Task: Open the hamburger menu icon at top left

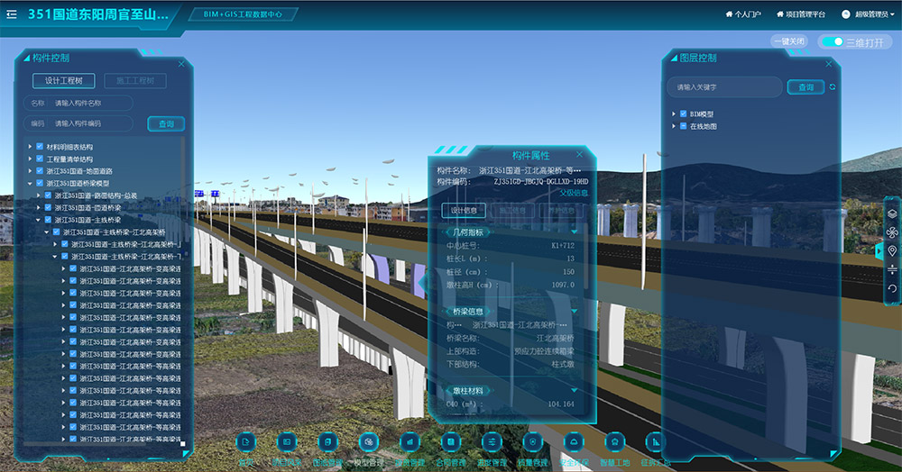Action: 12,14
